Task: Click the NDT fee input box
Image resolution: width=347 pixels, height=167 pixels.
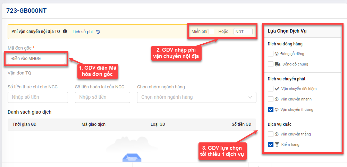Action: 243,32
